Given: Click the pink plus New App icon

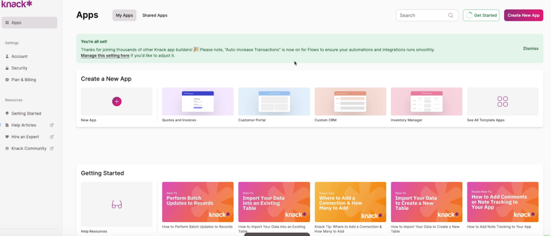Looking at the screenshot, I should coord(117,102).
